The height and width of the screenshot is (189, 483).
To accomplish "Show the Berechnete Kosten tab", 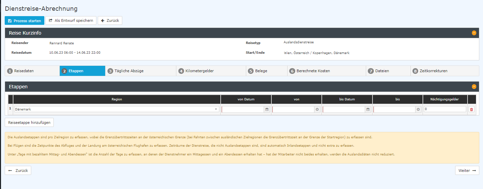I will point(326,71).
